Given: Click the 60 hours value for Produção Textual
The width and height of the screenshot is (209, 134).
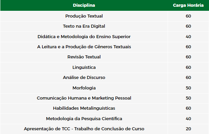Looking at the screenshot, I should [188, 16].
